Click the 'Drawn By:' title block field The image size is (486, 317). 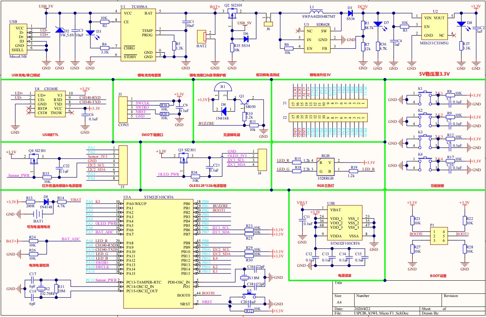430,313
